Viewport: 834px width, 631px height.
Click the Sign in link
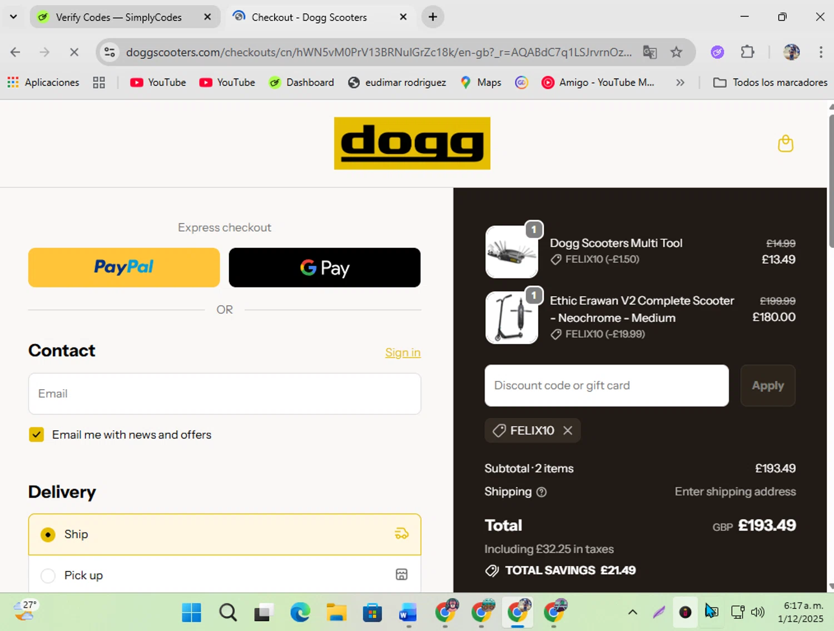point(403,352)
